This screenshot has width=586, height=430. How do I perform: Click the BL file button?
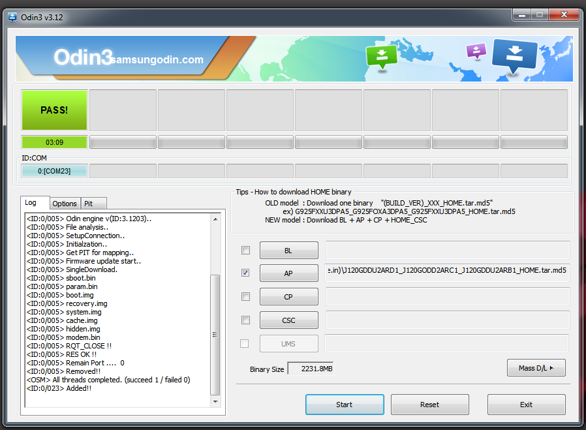click(289, 251)
